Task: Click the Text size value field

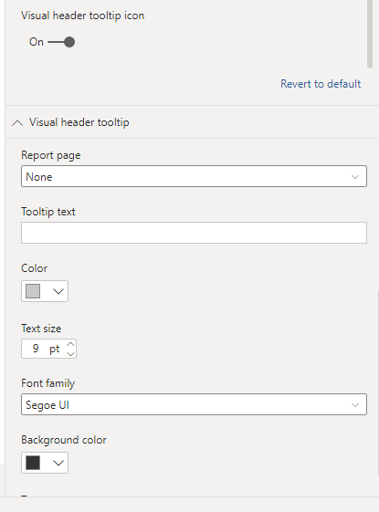Action: [36, 349]
